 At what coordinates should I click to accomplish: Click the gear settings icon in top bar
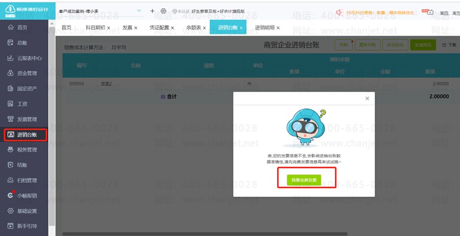click(164, 11)
